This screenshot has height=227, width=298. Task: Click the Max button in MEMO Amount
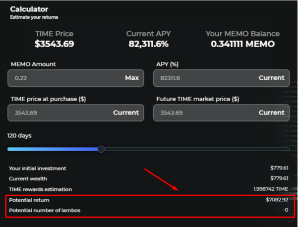pyautogui.click(x=132, y=78)
